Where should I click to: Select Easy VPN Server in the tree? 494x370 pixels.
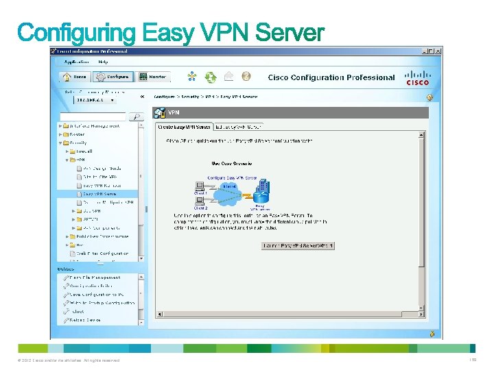pyautogui.click(x=97, y=194)
